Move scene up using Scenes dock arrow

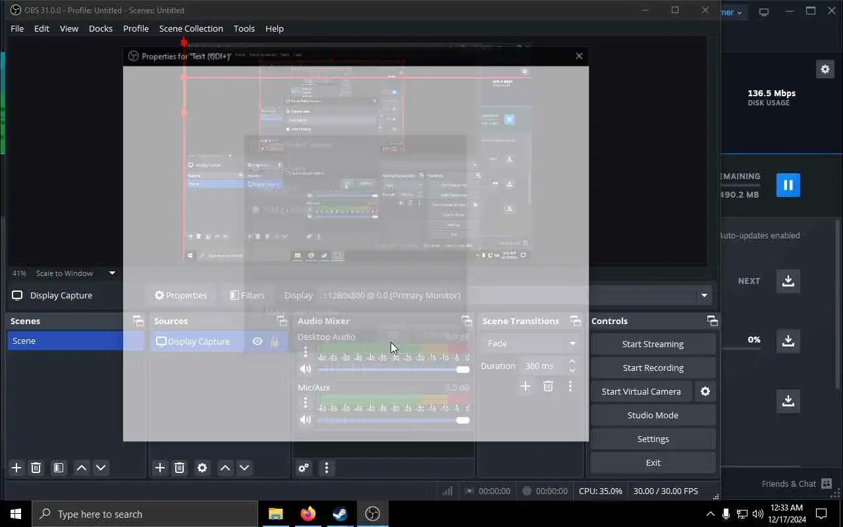tap(82, 468)
